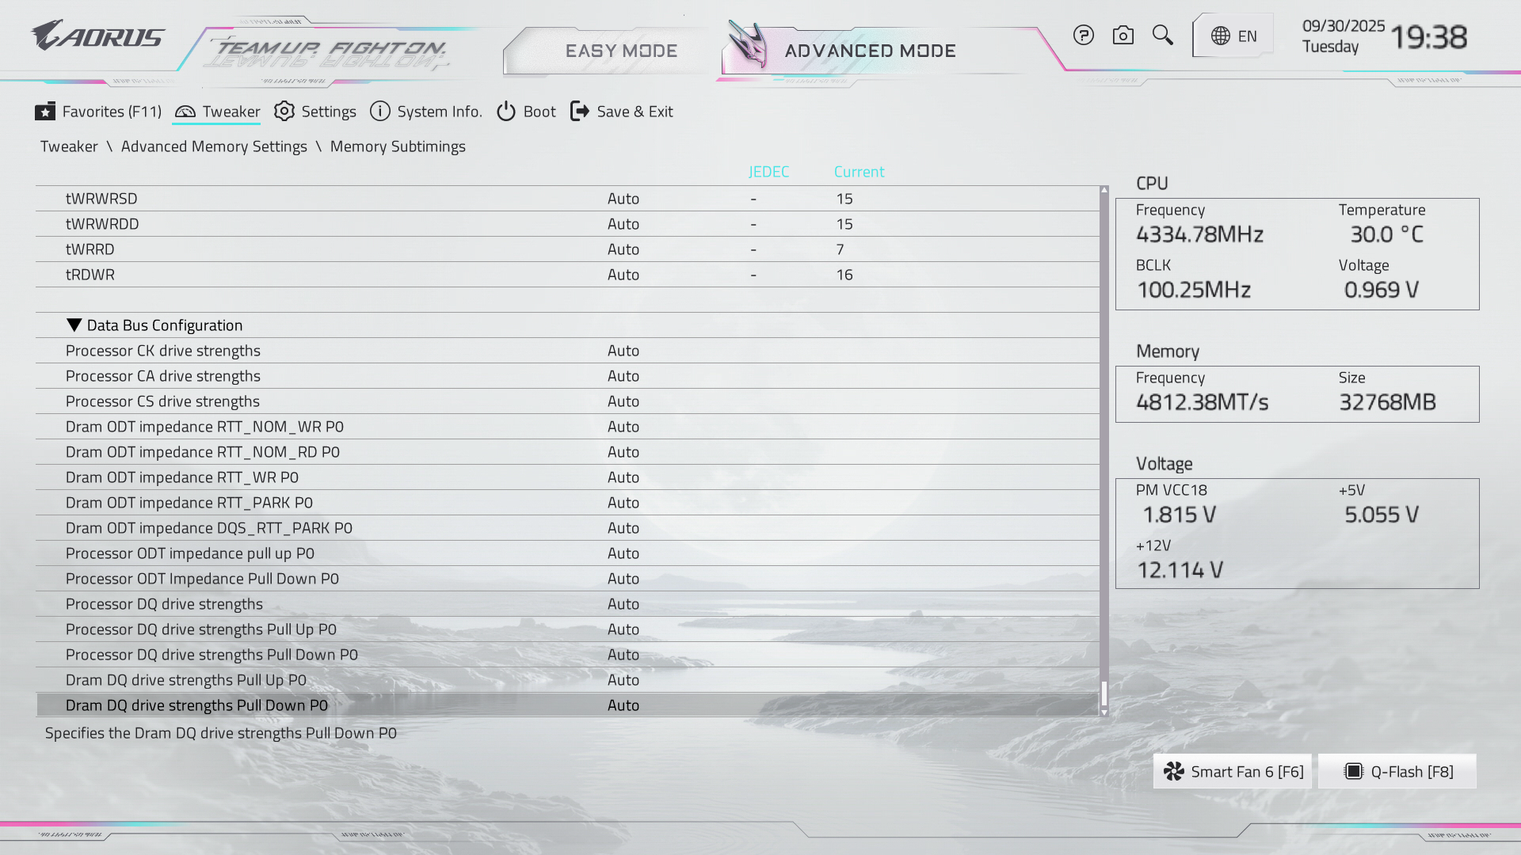The image size is (1521, 855).
Task: Click the screenshot camera icon
Action: (1123, 35)
